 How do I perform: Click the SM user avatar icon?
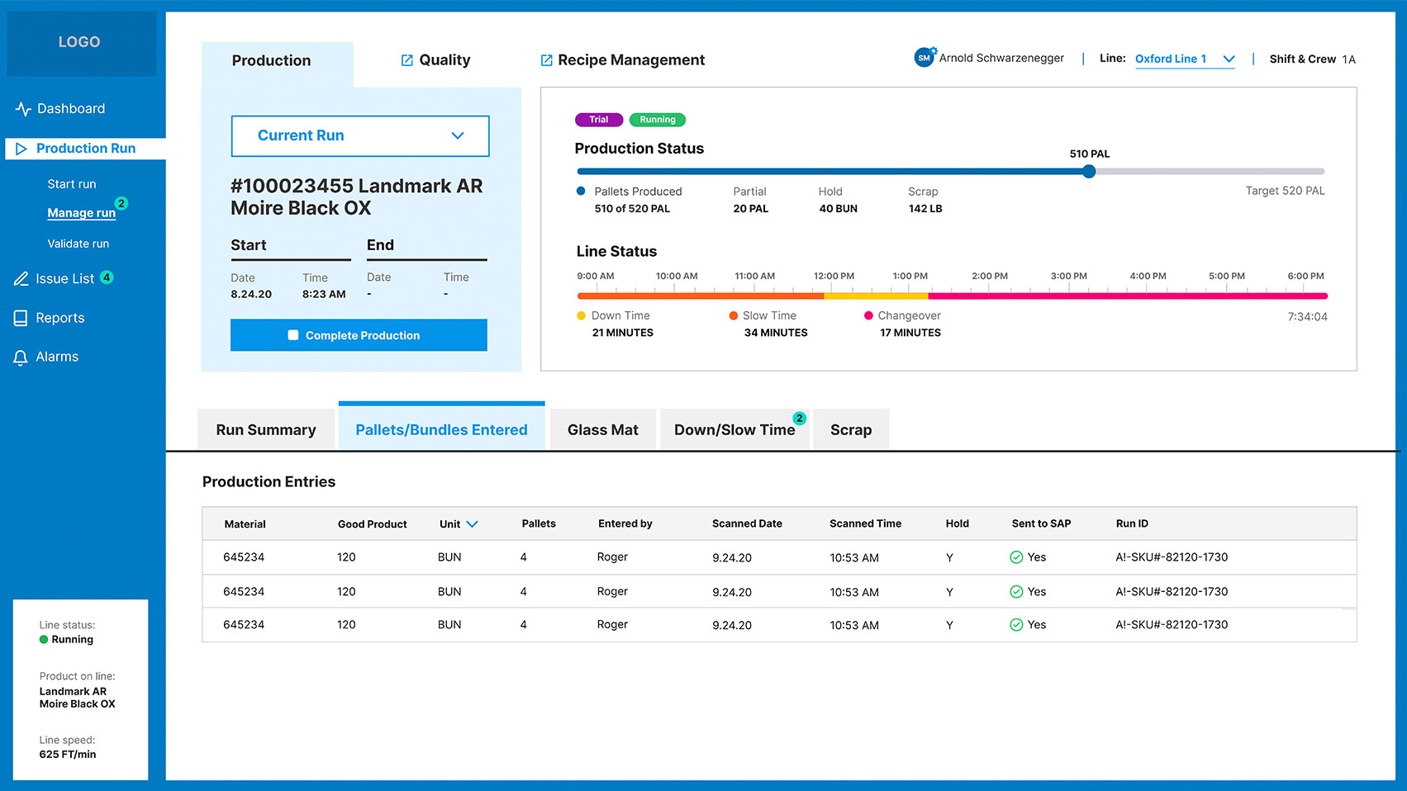(924, 58)
